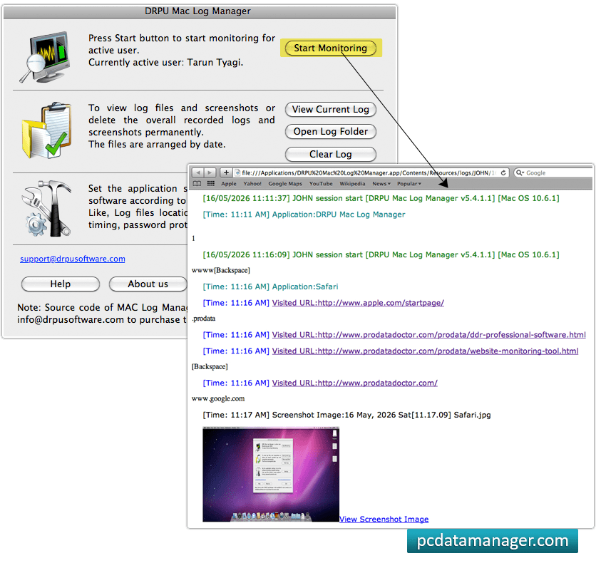Click the DRPU Mac Log Manager title bar
596x568 pixels.
[x=199, y=11]
